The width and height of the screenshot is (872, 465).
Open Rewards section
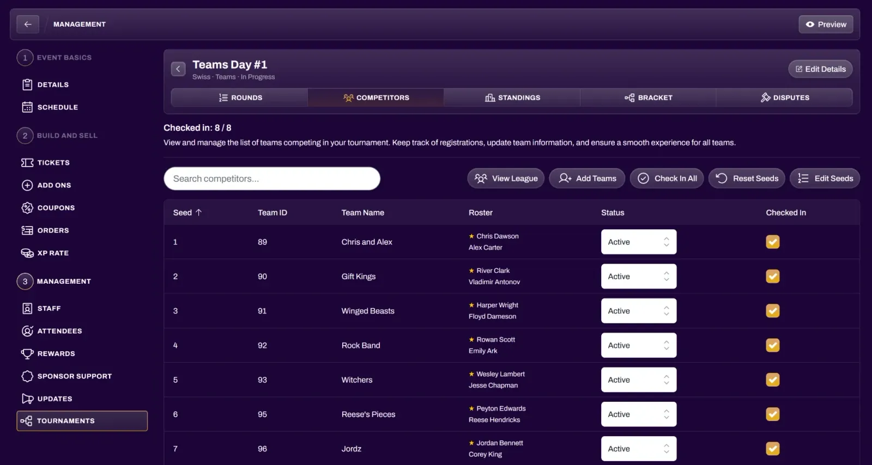(x=49, y=353)
